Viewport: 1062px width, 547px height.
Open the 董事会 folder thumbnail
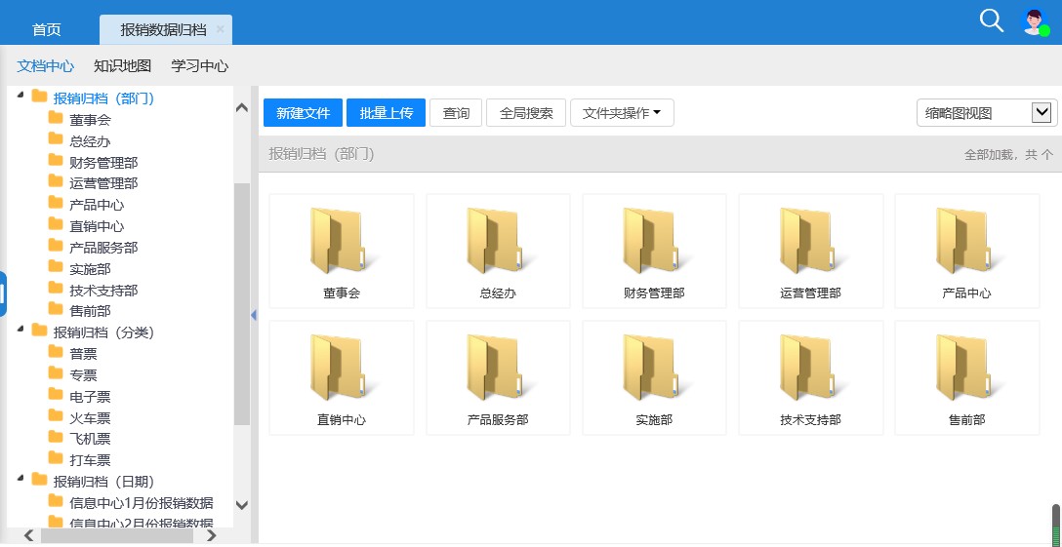341,241
